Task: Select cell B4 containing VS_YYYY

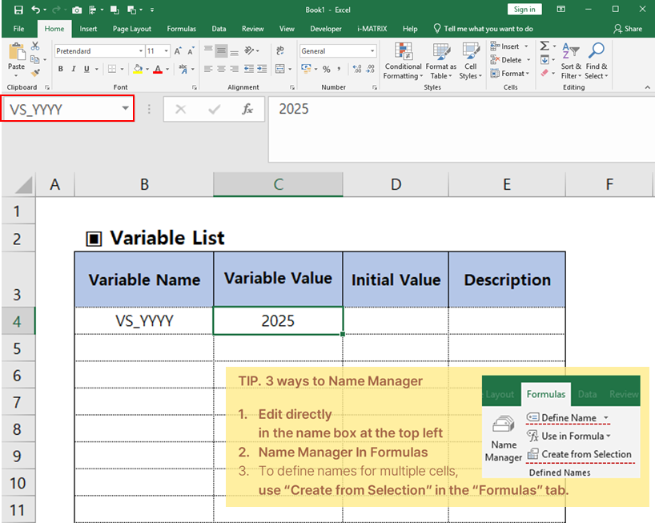Action: point(144,321)
